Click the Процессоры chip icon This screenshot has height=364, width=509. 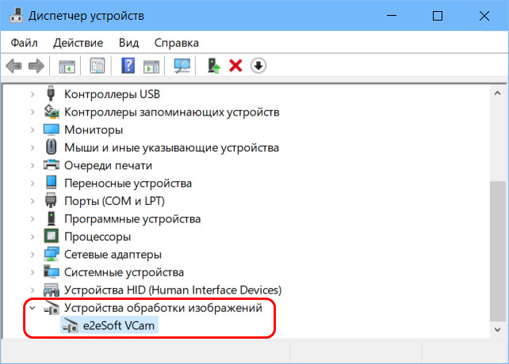coord(52,236)
